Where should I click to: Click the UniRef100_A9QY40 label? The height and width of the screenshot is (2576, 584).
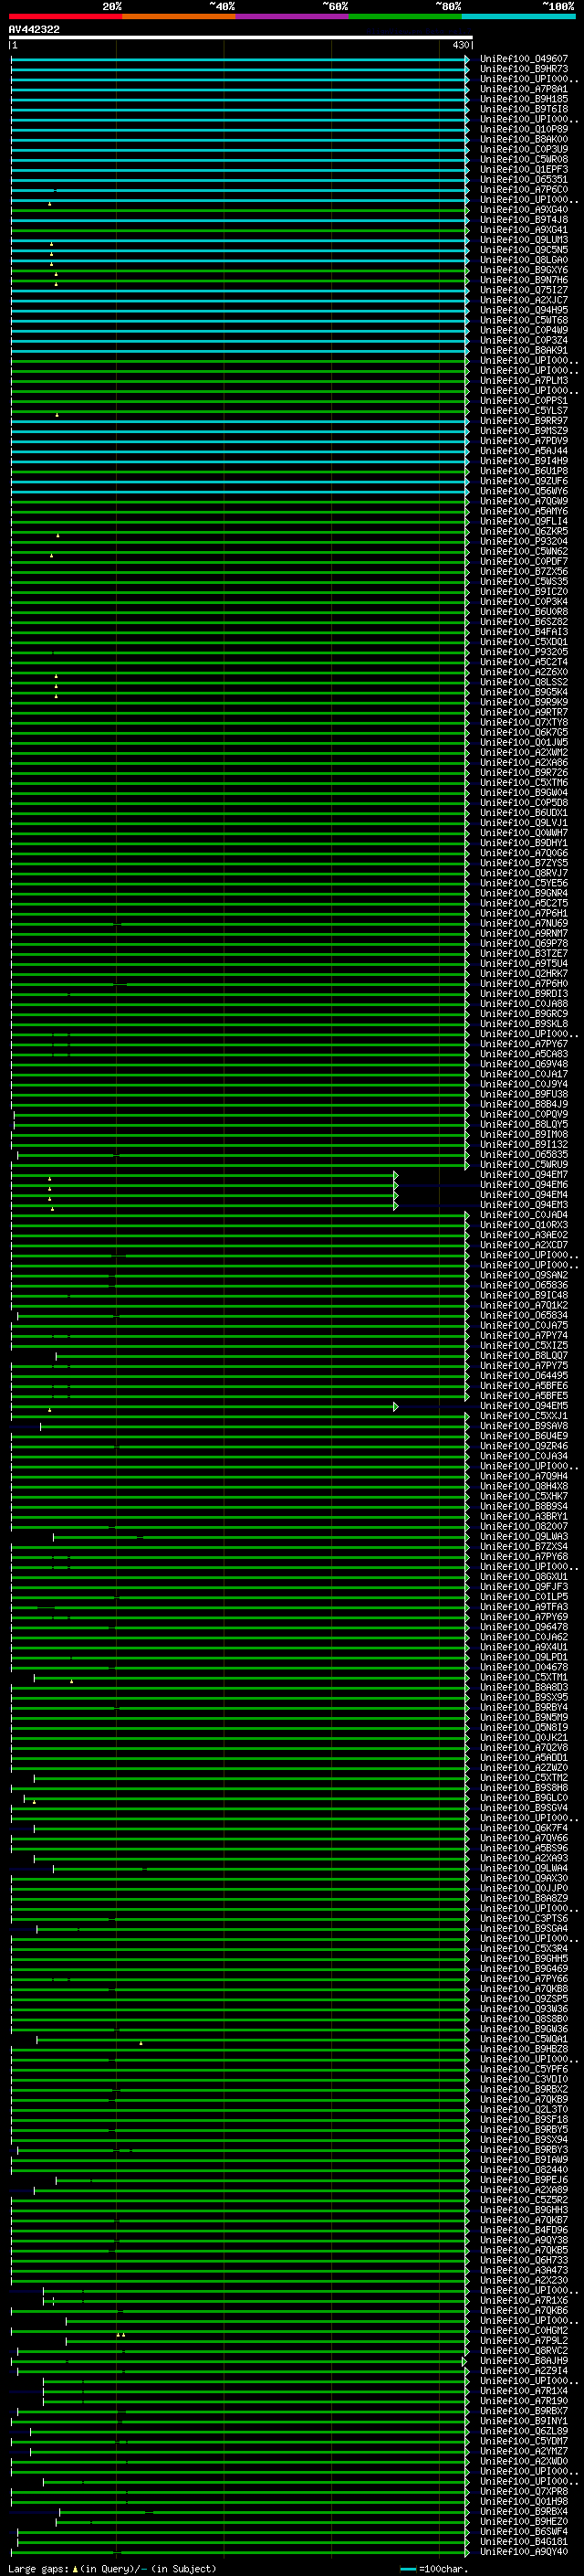point(524,2552)
